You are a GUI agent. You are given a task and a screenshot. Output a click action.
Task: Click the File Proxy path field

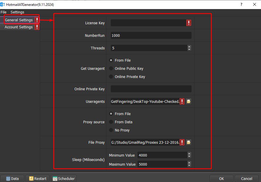(145, 143)
